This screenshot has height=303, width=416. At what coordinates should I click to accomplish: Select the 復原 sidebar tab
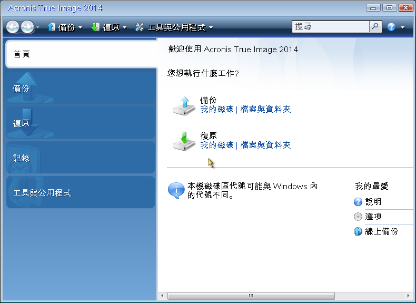[x=81, y=123]
